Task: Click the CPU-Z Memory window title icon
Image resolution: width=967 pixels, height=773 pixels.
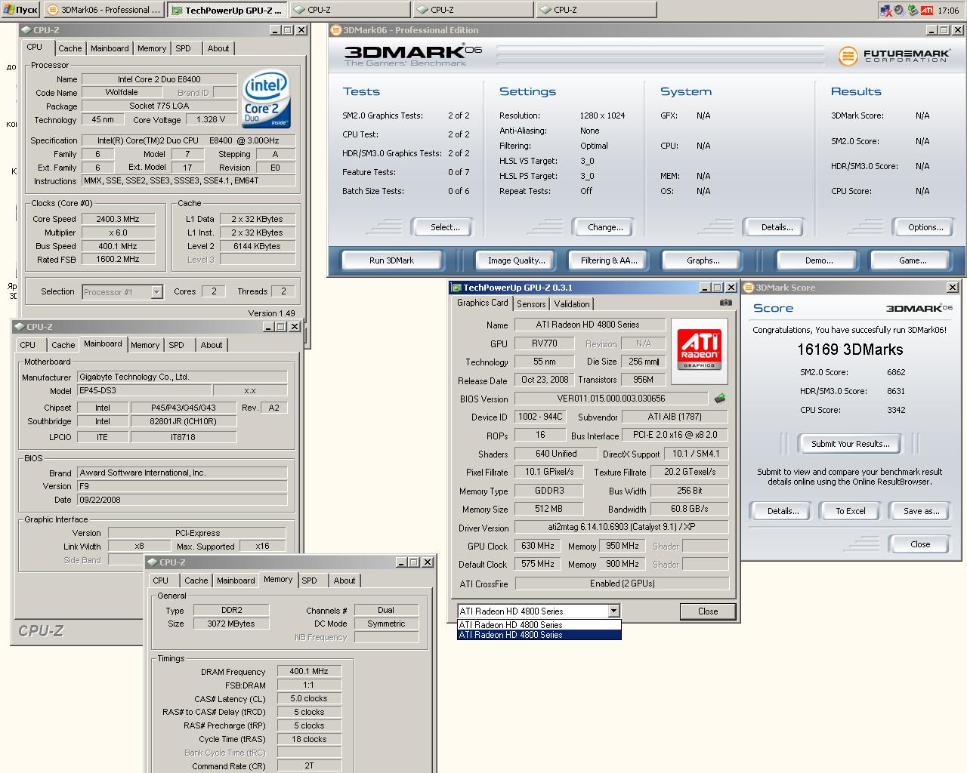Action: [152, 562]
